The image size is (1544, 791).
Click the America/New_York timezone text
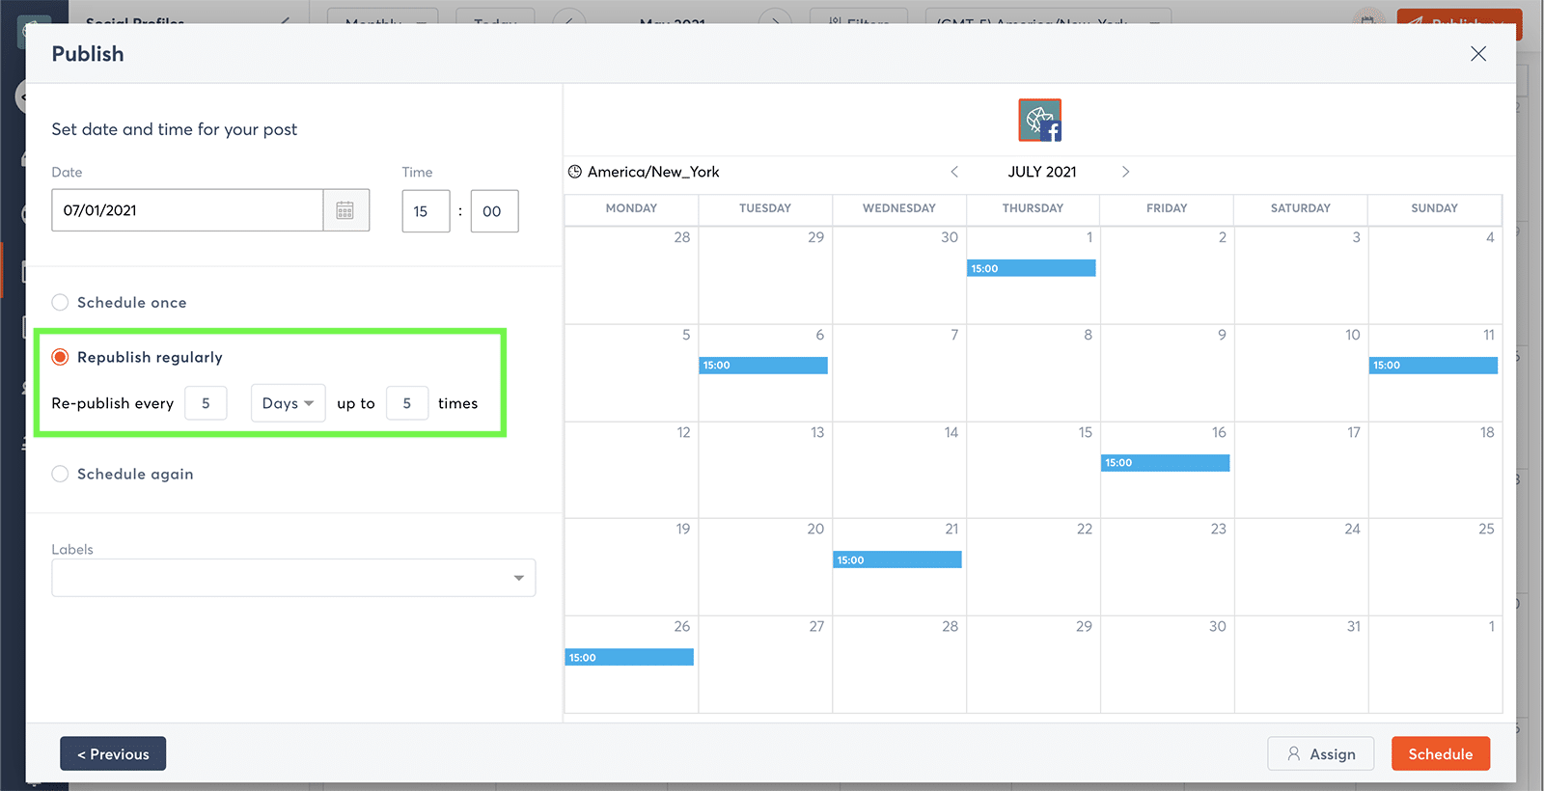point(653,172)
